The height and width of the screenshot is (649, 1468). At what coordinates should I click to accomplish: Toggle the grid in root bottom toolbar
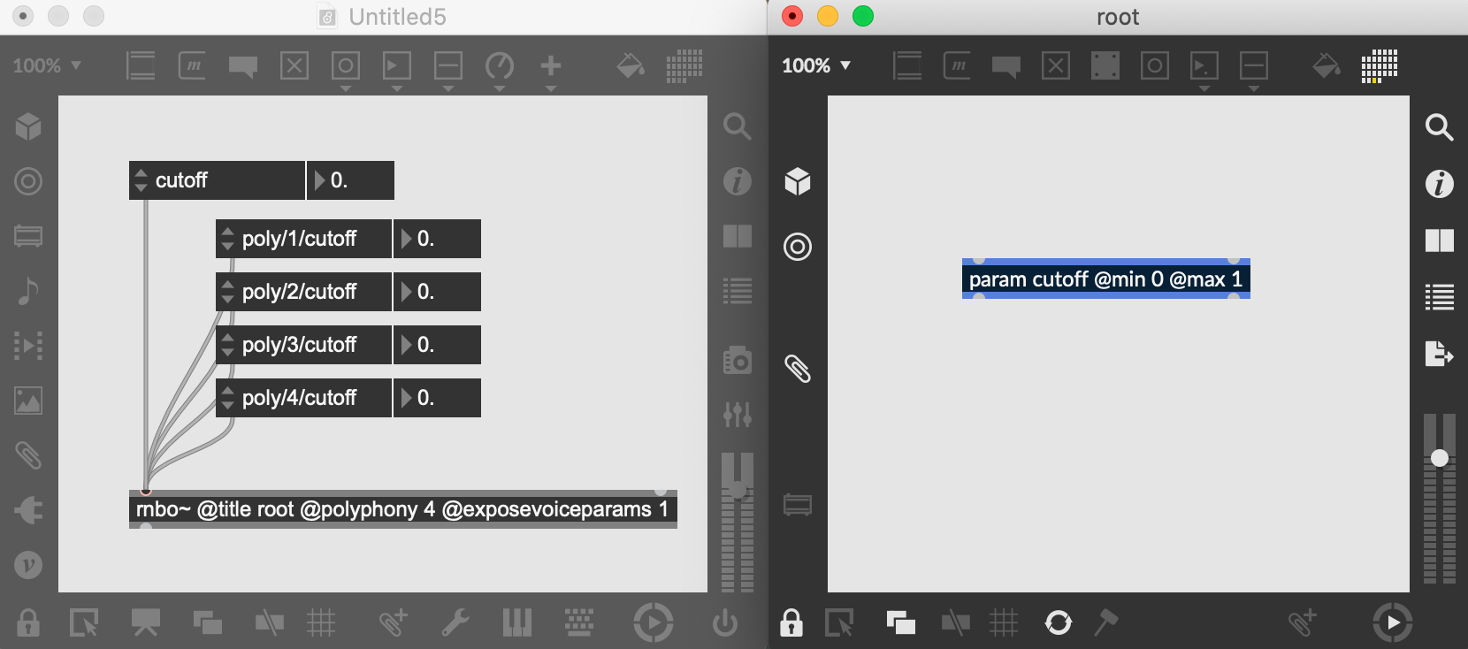pos(1004,622)
